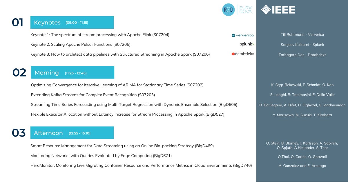Open the Databricks logo

tap(243, 54)
